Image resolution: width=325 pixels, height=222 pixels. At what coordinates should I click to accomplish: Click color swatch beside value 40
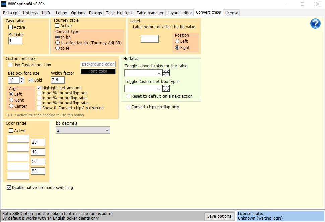click(18, 148)
